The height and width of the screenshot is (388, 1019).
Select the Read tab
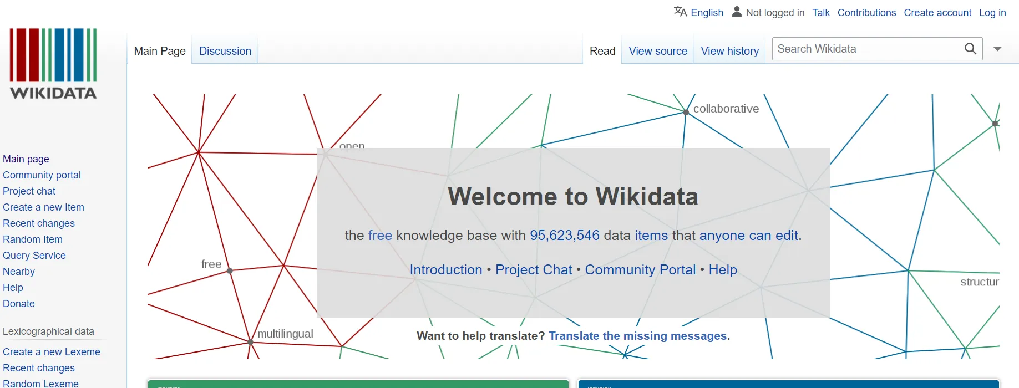(x=602, y=51)
